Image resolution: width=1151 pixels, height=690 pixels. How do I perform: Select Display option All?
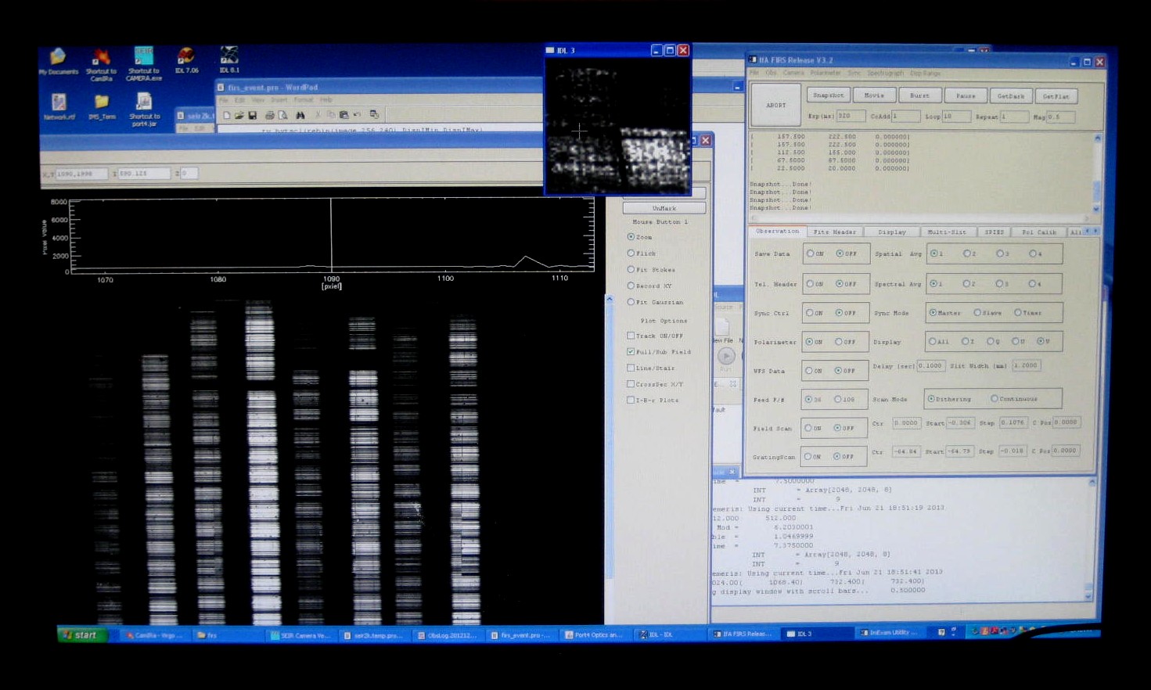pos(932,341)
